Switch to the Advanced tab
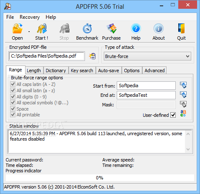This screenshot has width=200, height=194. 154,71
